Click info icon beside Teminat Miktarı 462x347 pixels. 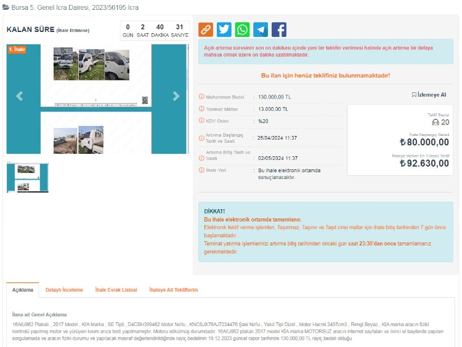tap(201, 109)
